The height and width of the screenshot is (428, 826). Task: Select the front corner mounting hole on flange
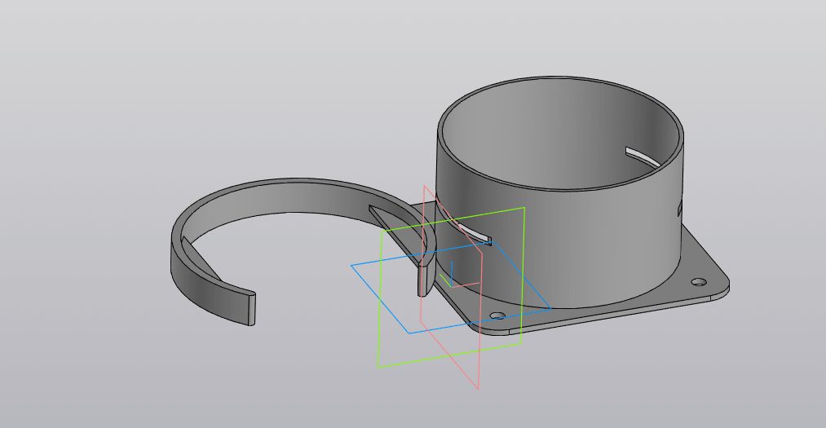[x=497, y=315]
